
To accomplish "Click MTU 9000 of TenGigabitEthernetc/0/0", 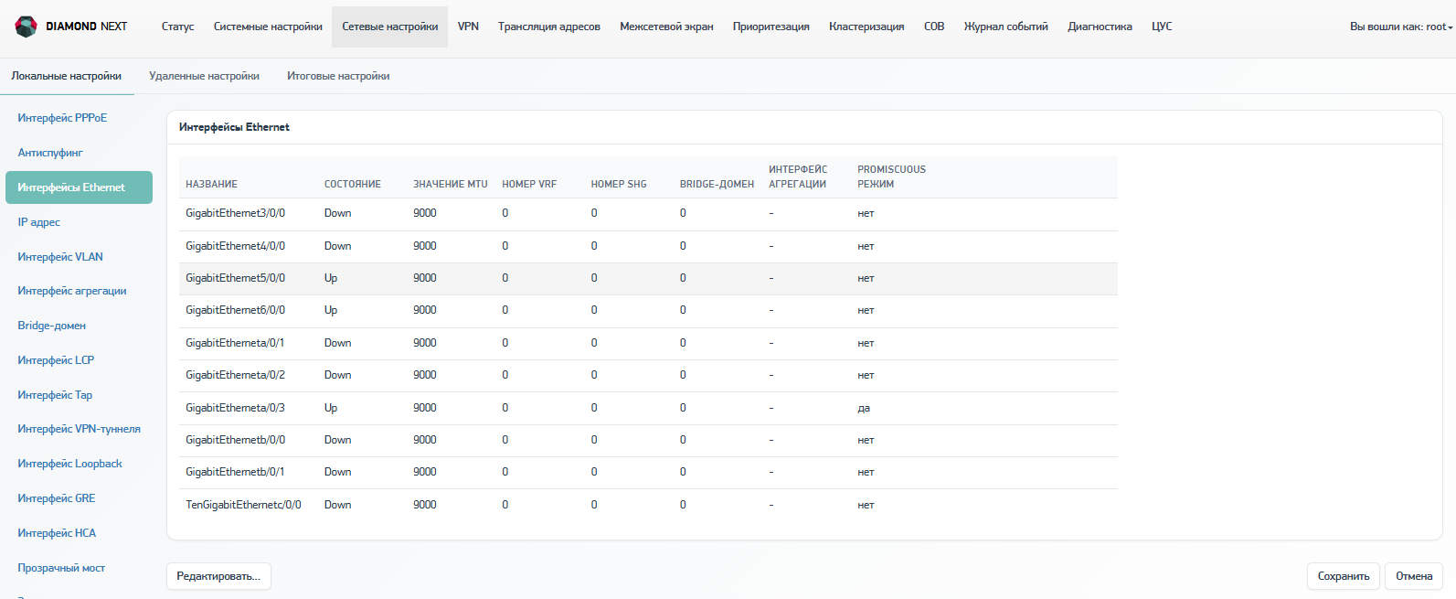I will tap(425, 505).
